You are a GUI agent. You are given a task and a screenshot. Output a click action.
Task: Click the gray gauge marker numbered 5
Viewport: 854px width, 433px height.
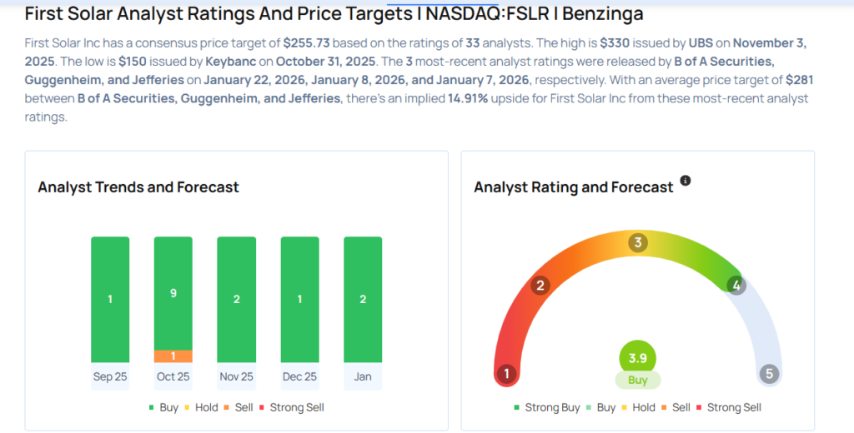point(770,374)
